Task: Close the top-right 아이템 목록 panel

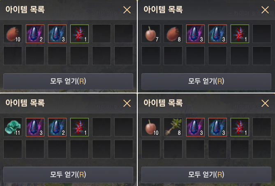Action: click(265, 10)
